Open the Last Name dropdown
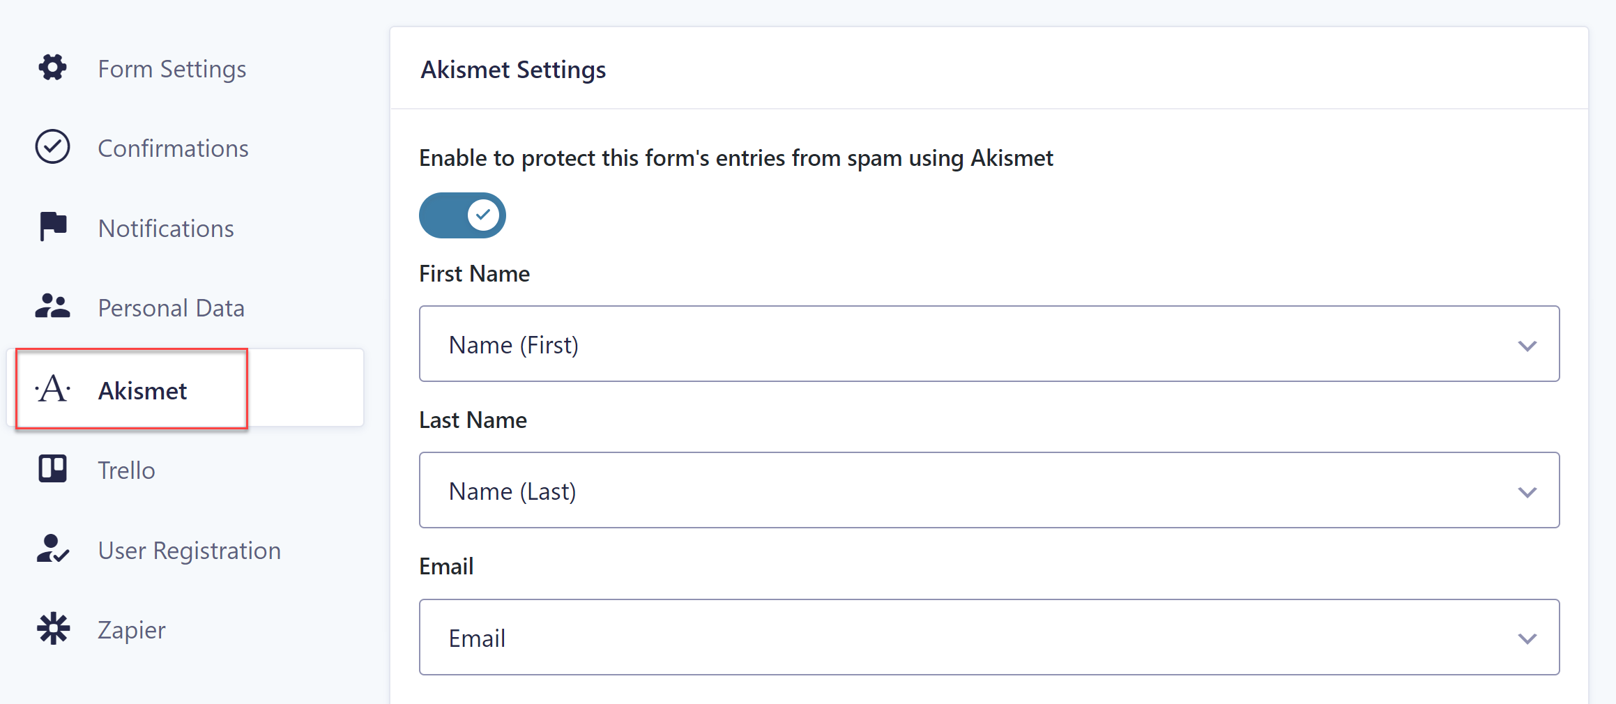This screenshot has width=1616, height=704. pyautogui.click(x=989, y=490)
